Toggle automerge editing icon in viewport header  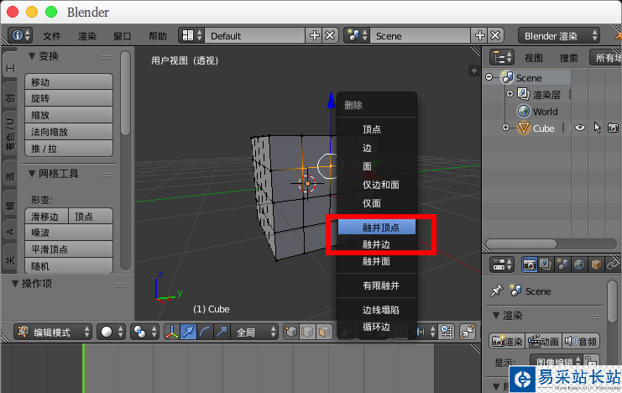coord(468,332)
